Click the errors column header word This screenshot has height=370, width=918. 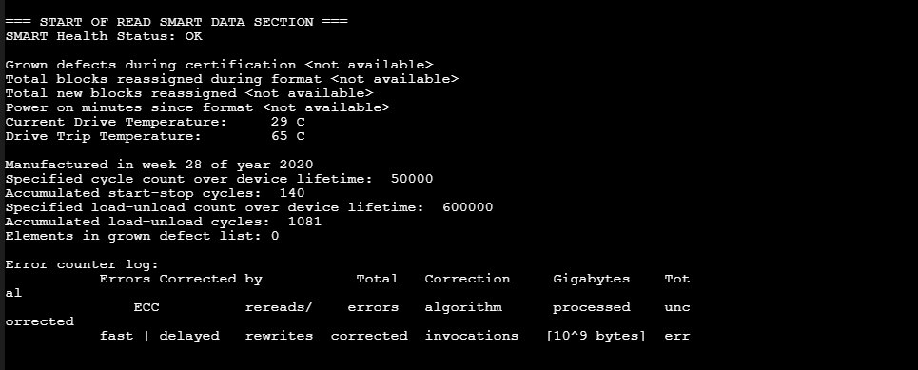pos(374,307)
